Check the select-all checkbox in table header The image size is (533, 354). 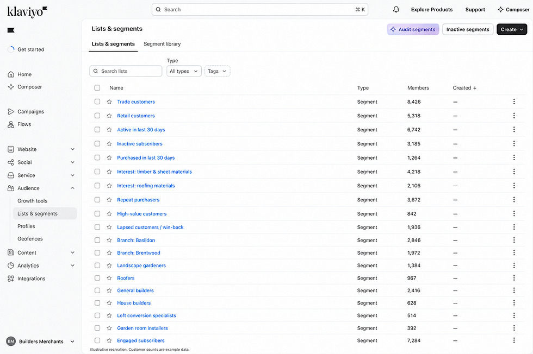tap(97, 88)
